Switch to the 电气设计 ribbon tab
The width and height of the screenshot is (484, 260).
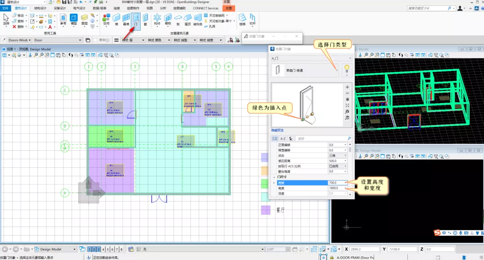(79, 8)
